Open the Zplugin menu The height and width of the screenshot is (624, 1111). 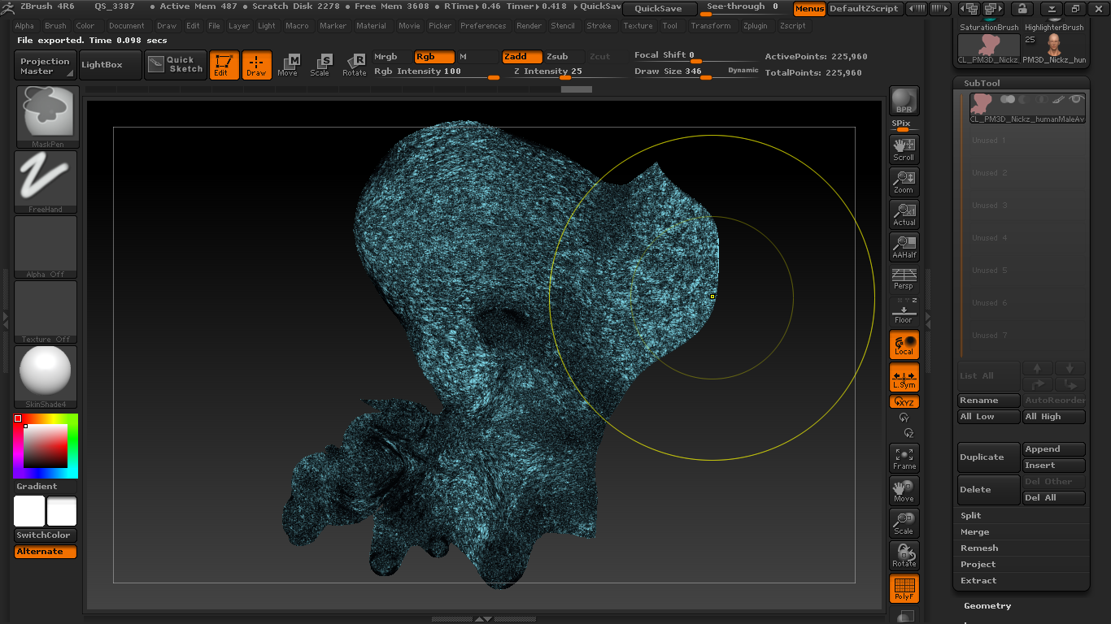[x=755, y=25]
